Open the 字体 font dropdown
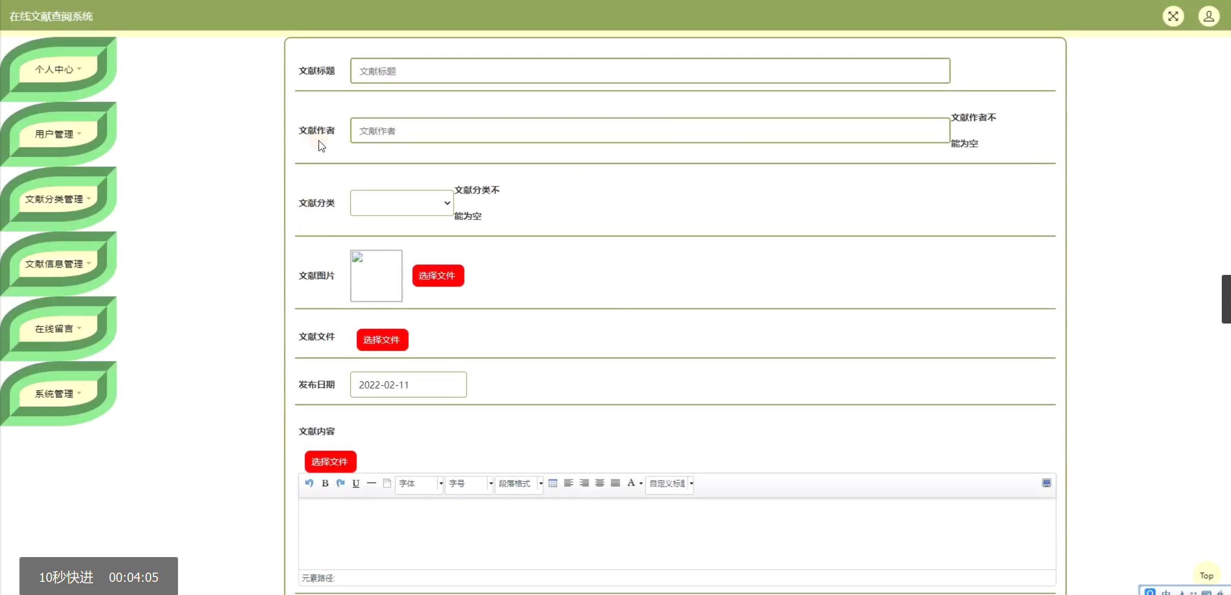This screenshot has height=595, width=1231. (x=419, y=484)
